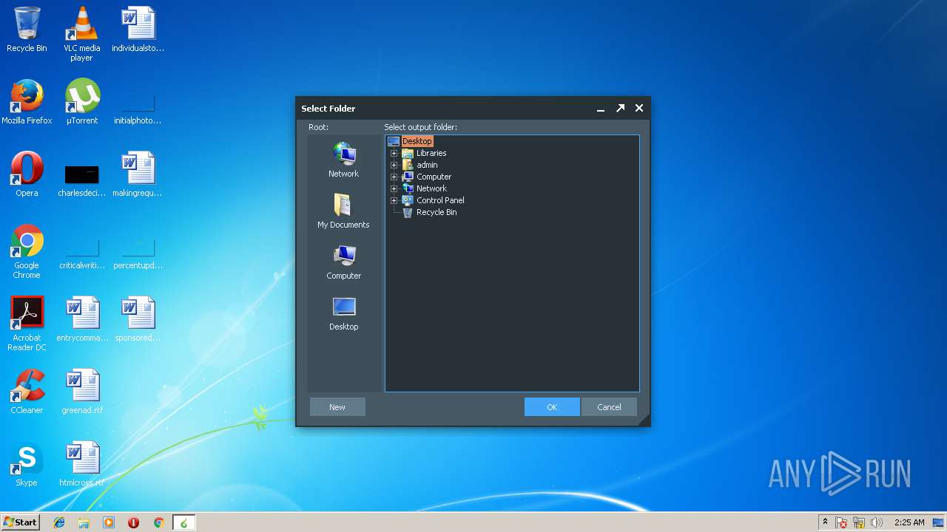Select Computer in the Root panel
Viewport: 947px width, 532px height.
pos(343,262)
